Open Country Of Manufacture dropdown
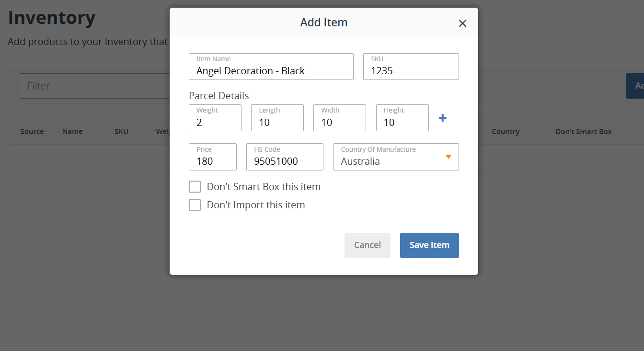Screen dimensions: 644x351 (x=396, y=157)
